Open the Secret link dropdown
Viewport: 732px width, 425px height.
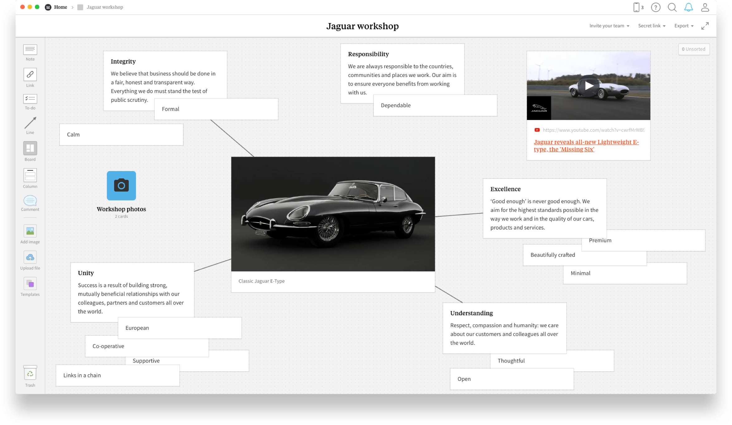point(651,26)
